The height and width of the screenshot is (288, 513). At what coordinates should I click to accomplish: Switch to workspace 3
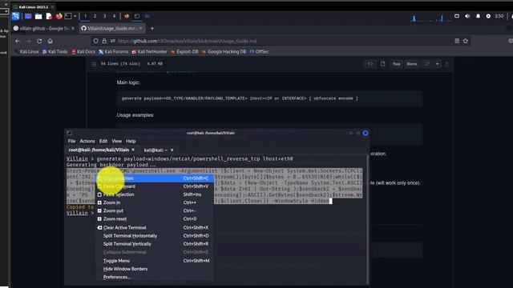click(x=104, y=16)
